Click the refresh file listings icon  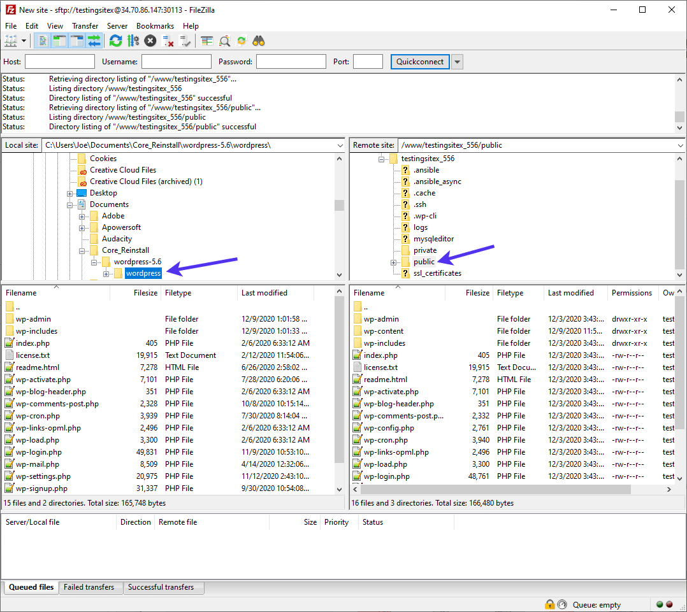(x=115, y=41)
